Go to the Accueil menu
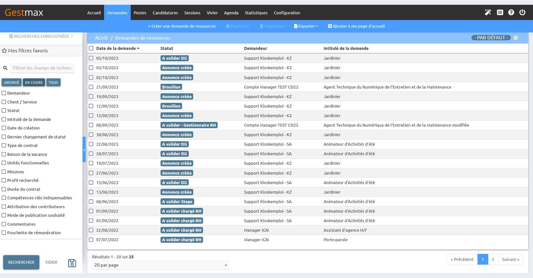 click(94, 13)
